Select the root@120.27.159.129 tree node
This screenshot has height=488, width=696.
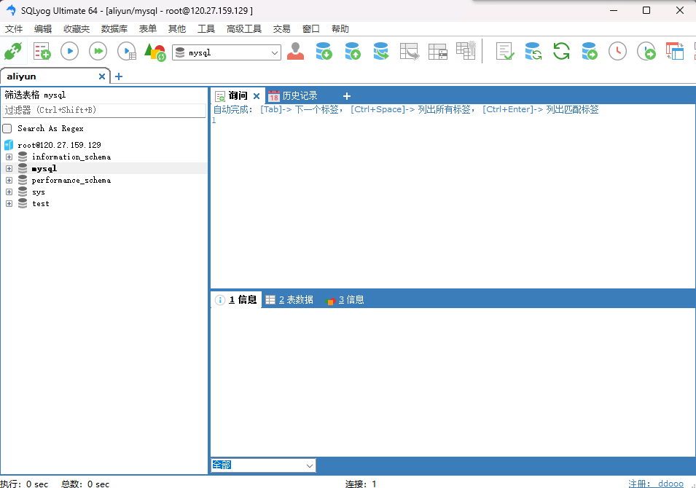[x=59, y=145]
